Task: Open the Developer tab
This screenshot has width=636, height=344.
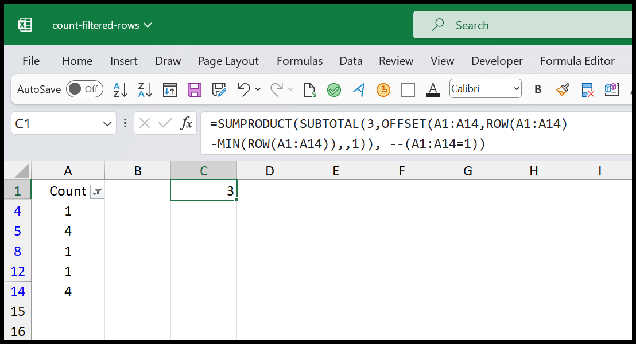Action: (x=497, y=61)
